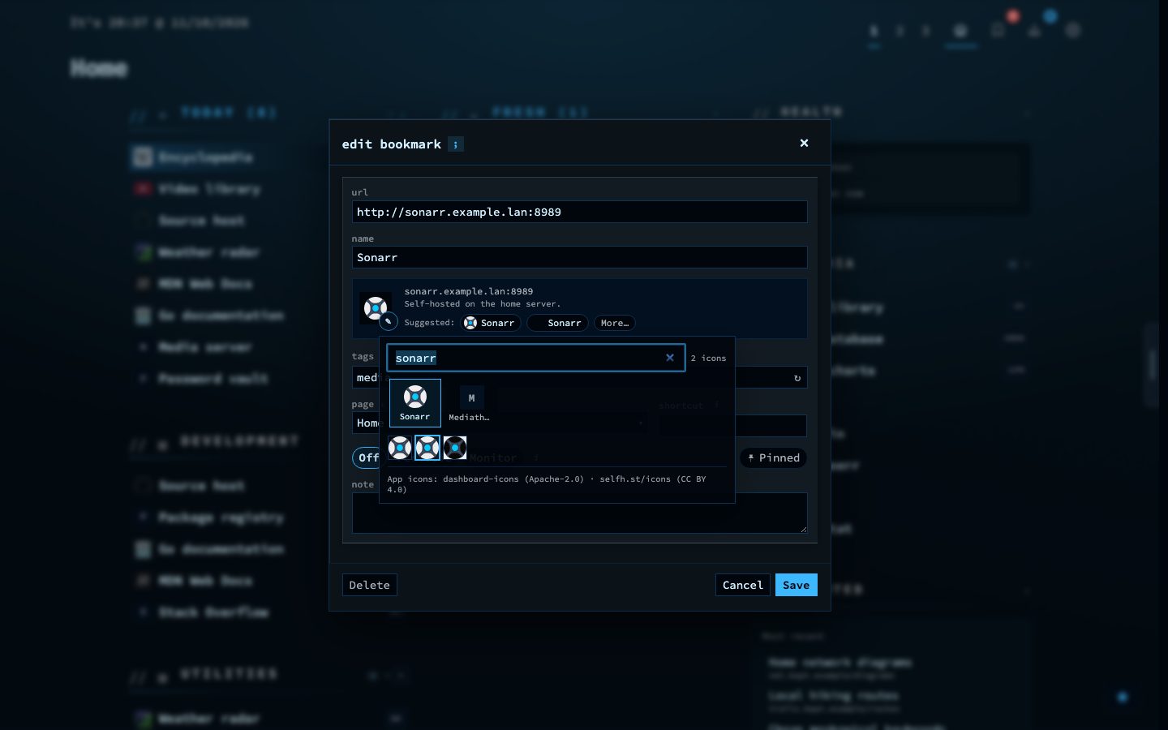
Task: Focus the name field containing Sonarr
Action: (x=580, y=257)
